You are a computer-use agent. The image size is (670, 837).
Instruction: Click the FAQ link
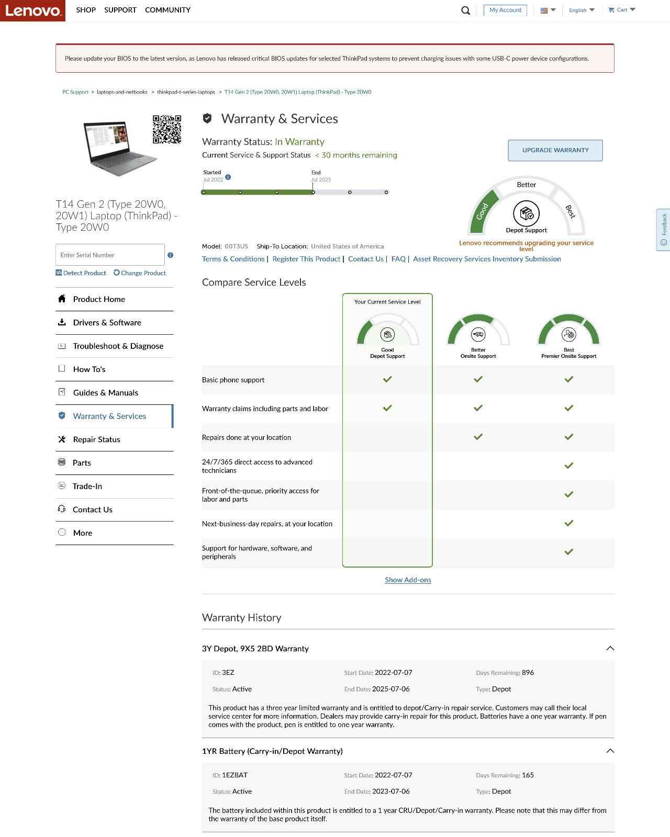398,259
